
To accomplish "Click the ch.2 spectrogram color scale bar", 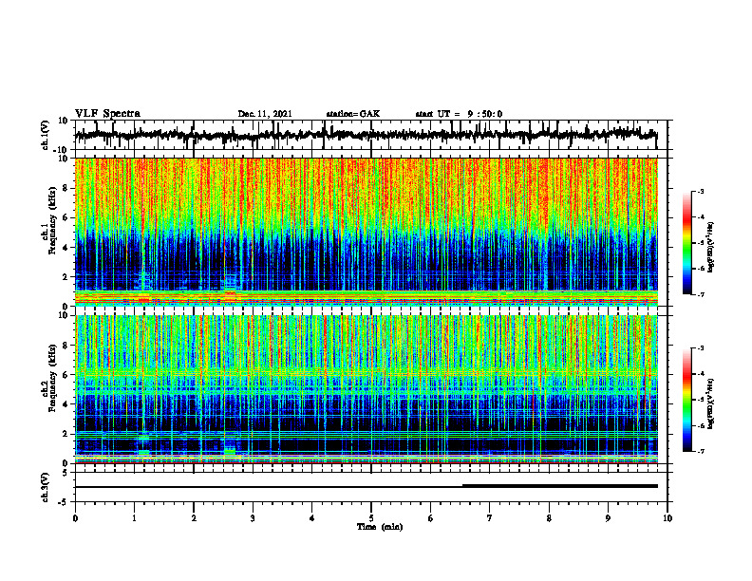I will point(686,400).
